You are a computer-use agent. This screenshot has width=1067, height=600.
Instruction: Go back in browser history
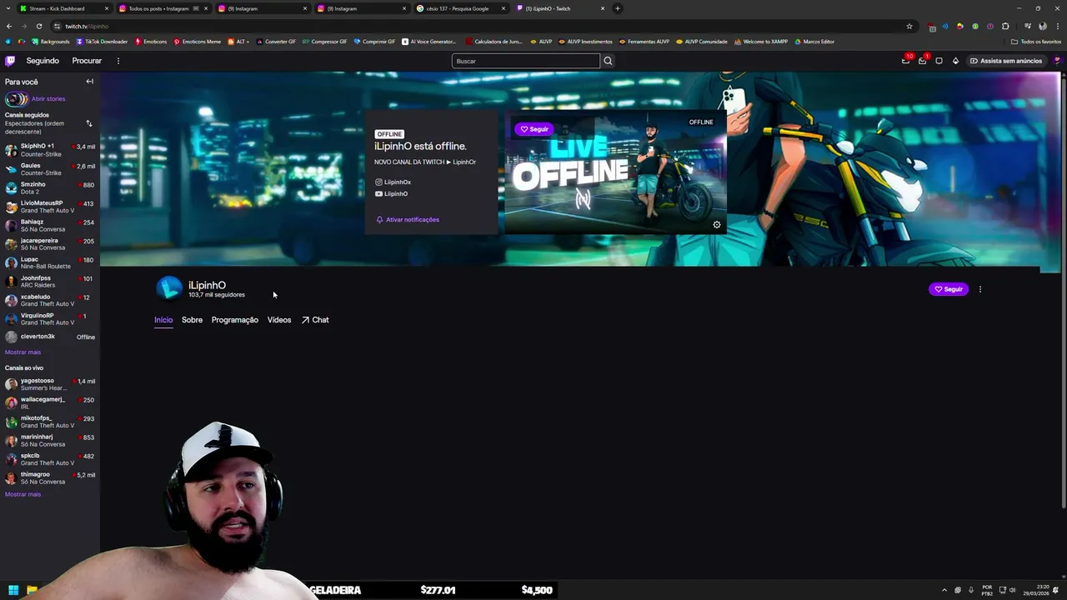click(x=9, y=26)
